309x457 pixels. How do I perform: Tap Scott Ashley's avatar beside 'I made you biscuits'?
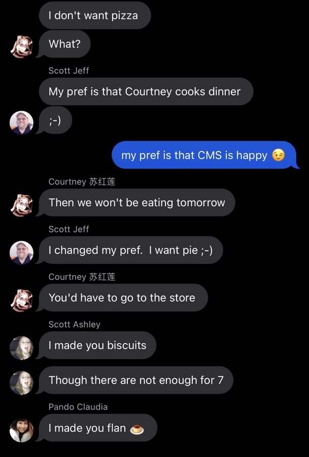click(x=21, y=348)
